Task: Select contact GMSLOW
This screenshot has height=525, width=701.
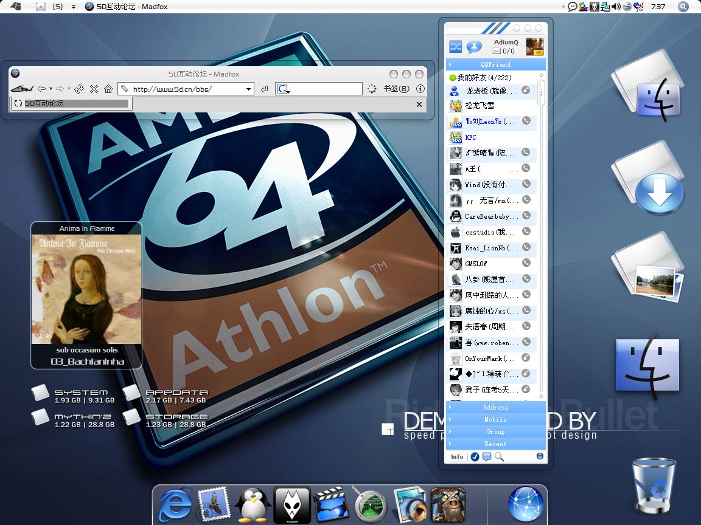Action: coord(492,264)
